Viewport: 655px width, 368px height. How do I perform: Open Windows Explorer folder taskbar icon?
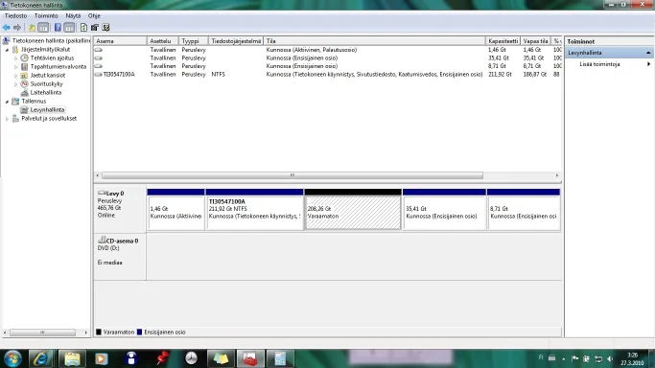(x=72, y=358)
